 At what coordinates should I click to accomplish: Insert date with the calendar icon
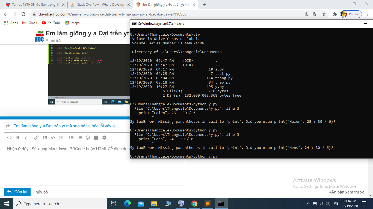[96, 138]
